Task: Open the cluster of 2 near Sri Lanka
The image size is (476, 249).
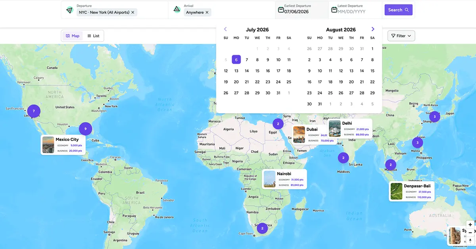Action: pyautogui.click(x=343, y=158)
